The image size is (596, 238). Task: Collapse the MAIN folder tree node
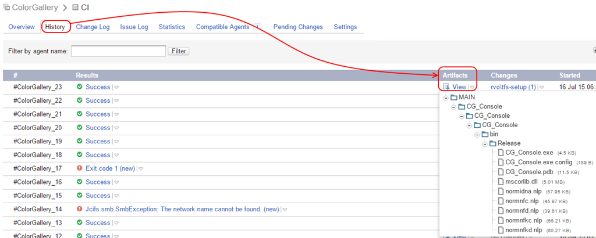tap(446, 98)
